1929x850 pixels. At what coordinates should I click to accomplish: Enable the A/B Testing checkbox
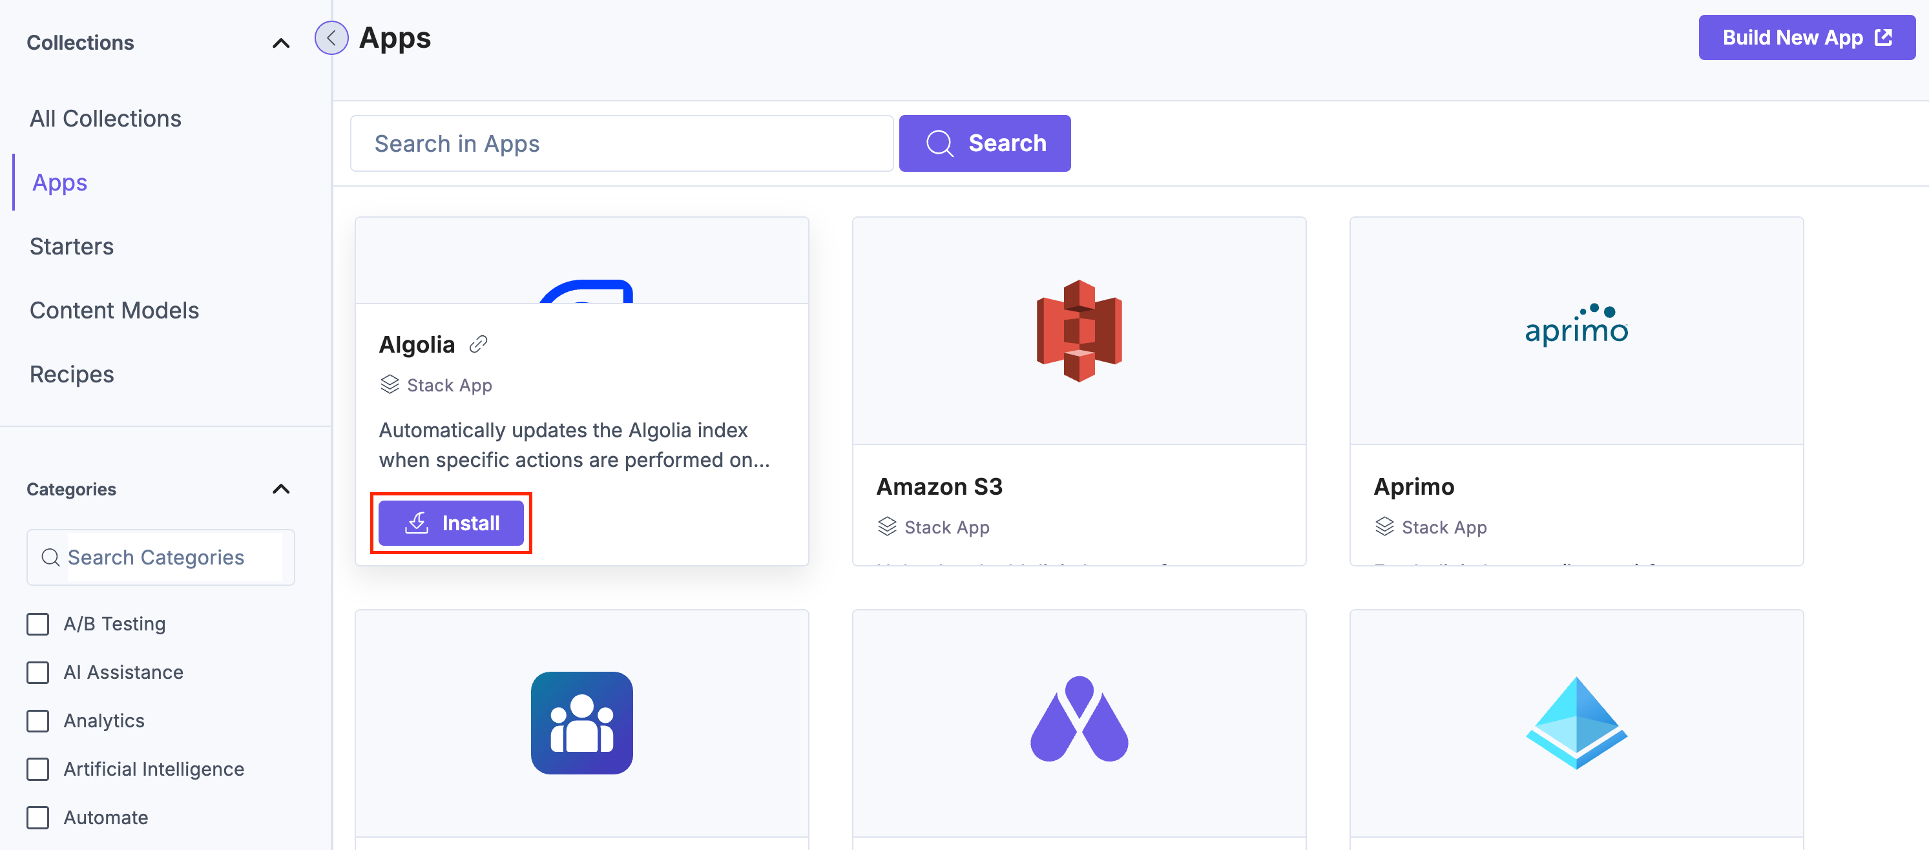38,624
